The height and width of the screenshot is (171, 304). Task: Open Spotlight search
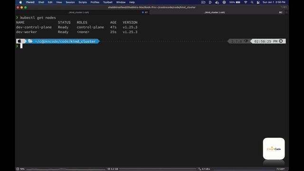252,2
